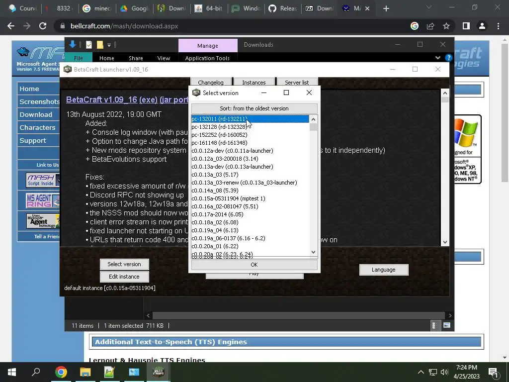
Task: Open Chrome side panel icon
Action: tap(466, 26)
